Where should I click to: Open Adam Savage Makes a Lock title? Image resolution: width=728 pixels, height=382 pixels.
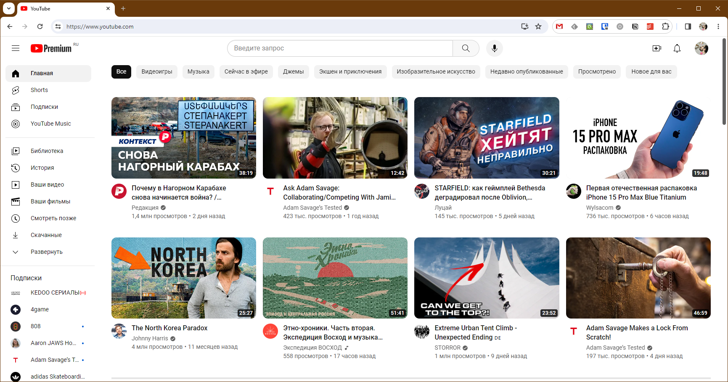click(637, 332)
